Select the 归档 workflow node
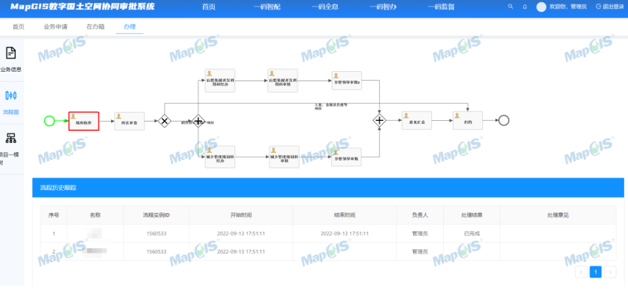 [x=468, y=120]
